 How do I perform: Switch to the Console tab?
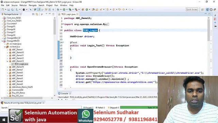[64, 93]
